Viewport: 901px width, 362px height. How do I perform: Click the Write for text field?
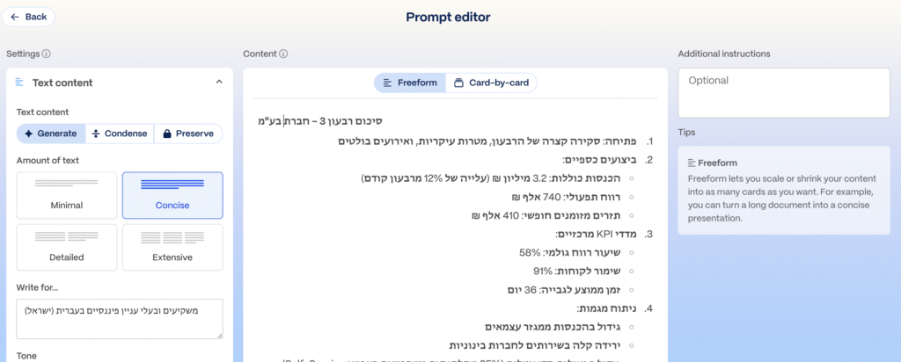point(120,318)
